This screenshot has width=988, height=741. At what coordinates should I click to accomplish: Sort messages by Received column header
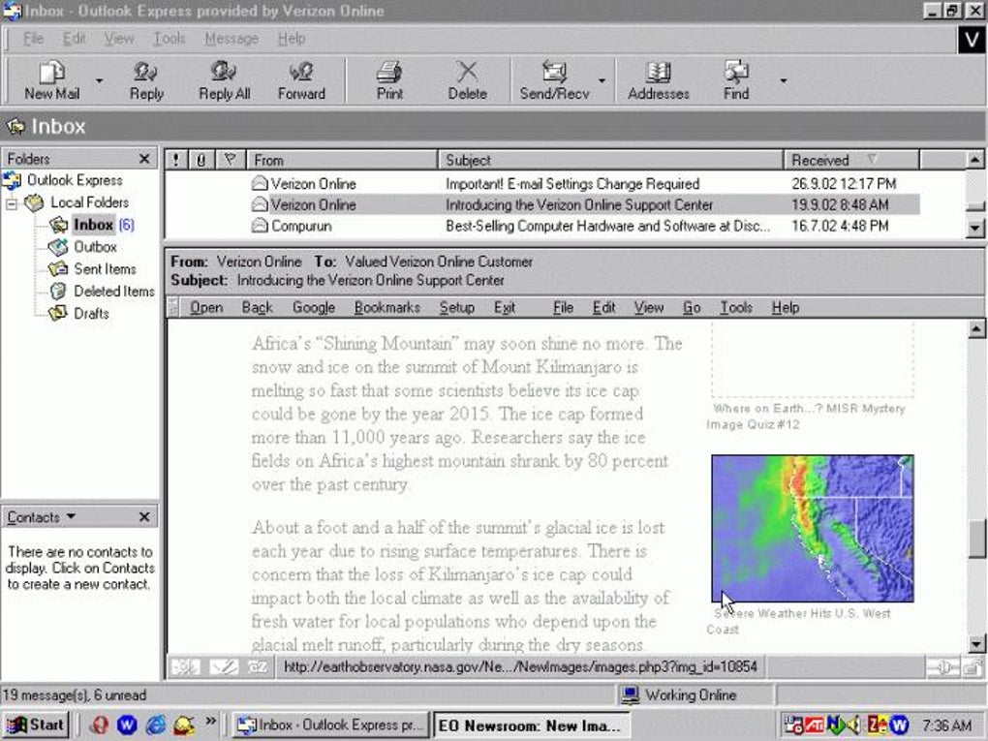click(x=851, y=160)
